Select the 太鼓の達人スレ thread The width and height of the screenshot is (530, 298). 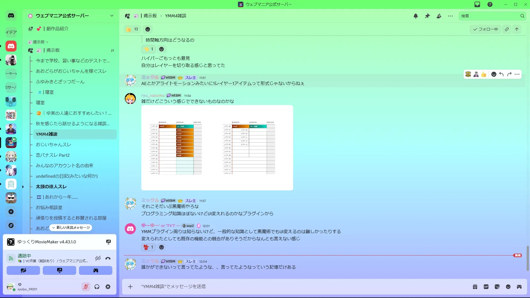(51, 187)
